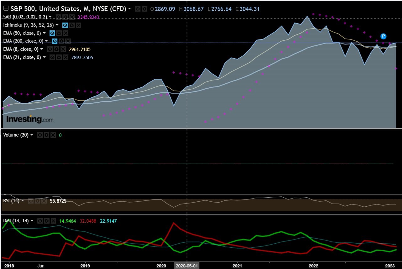The image size is (402, 269).
Task: Open EMA (50, close, 0) settings gear
Action: [59, 33]
